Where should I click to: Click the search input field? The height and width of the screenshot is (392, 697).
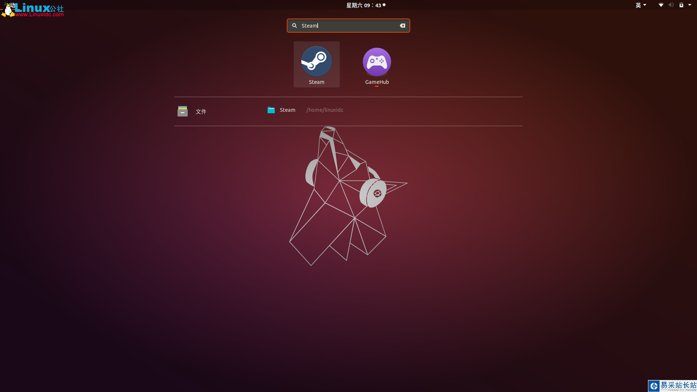(348, 25)
